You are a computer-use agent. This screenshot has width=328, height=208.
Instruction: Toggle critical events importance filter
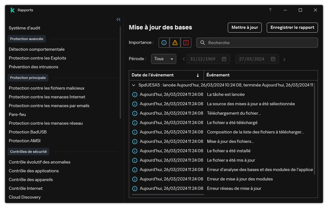click(x=186, y=43)
